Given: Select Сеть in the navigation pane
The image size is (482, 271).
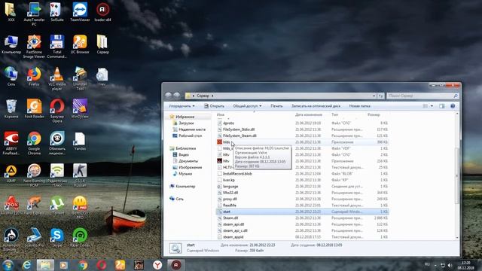Looking at the screenshot, I should [179, 199].
